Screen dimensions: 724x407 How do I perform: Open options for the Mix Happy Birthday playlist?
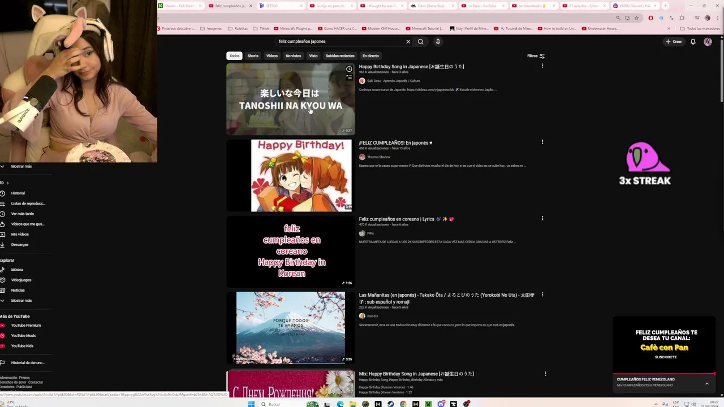[545, 374]
